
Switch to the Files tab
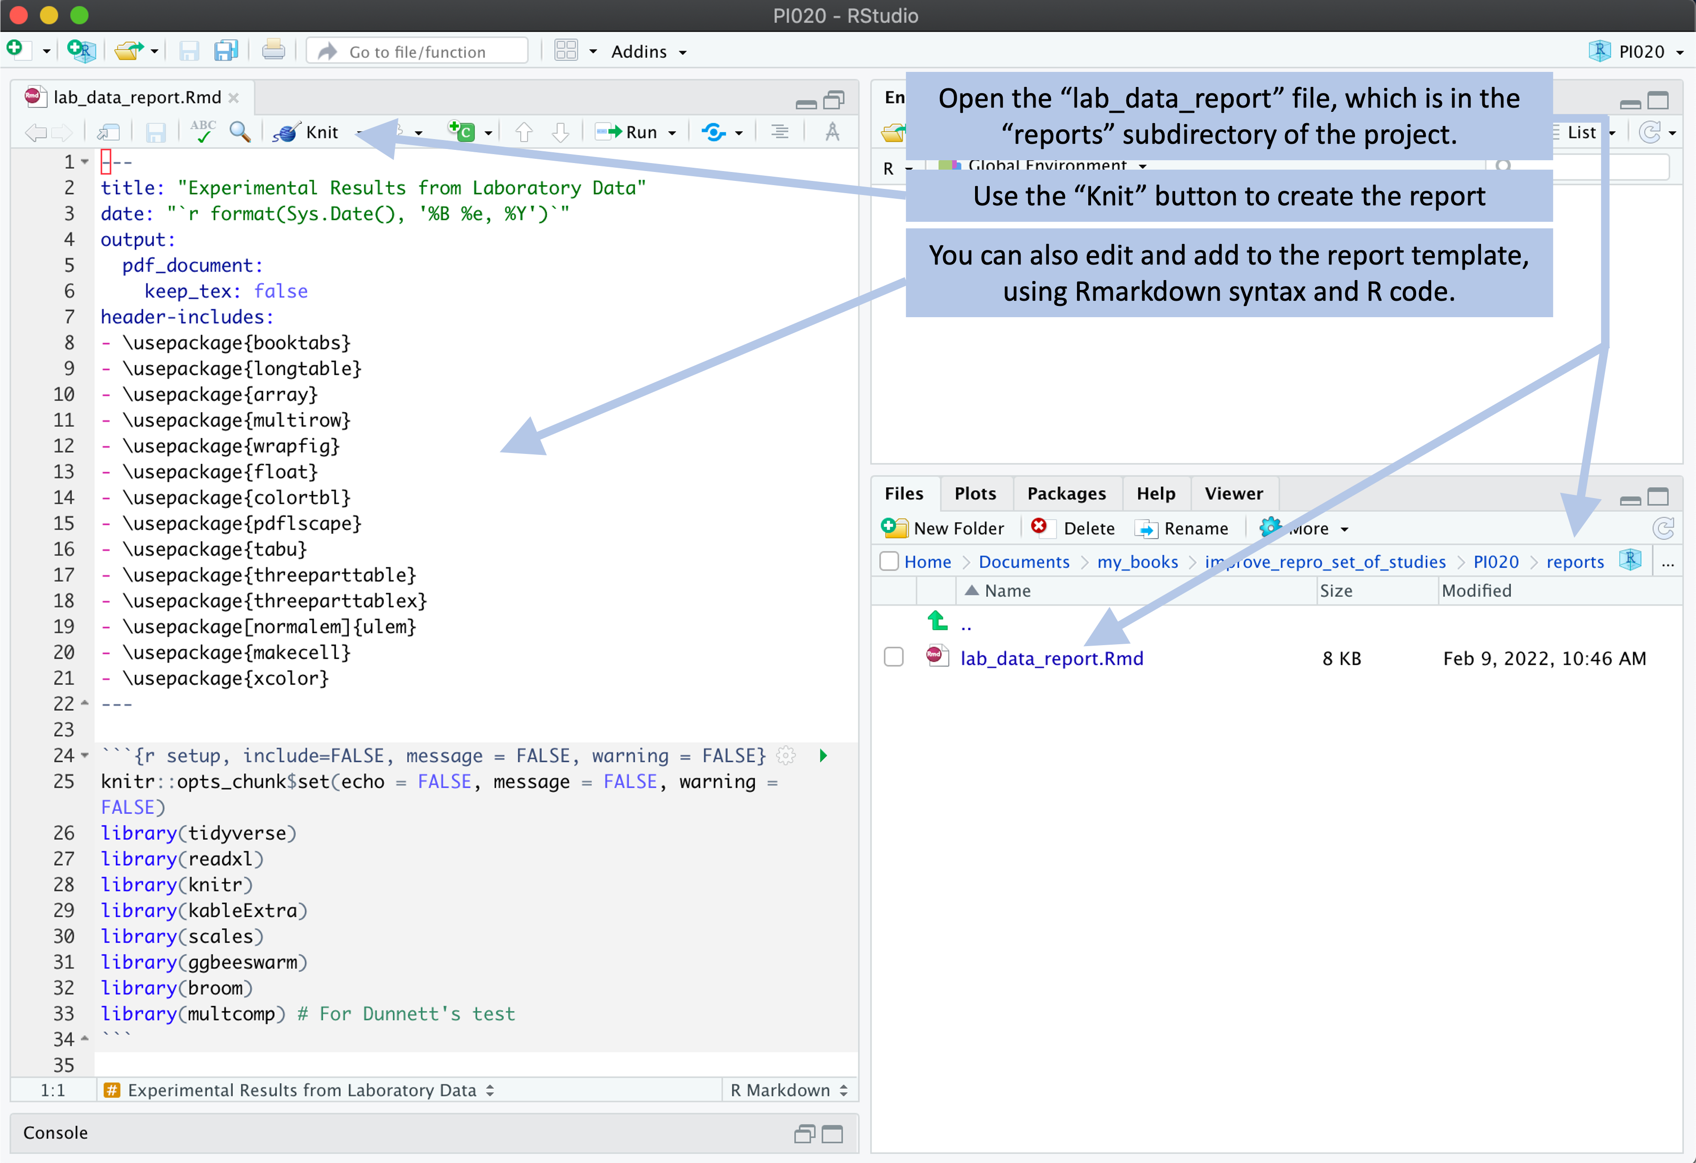(904, 493)
